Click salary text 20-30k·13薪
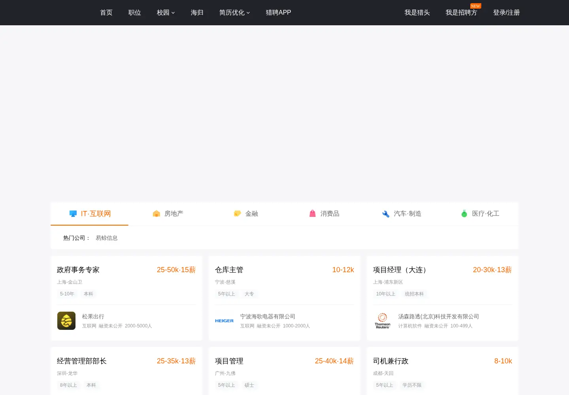Viewport: 569px width, 395px height. (x=492, y=270)
